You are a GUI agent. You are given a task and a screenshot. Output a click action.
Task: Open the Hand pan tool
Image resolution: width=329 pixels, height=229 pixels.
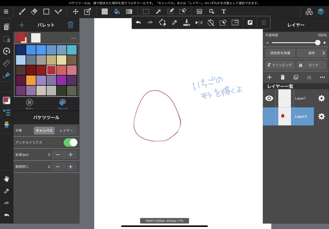point(6,179)
